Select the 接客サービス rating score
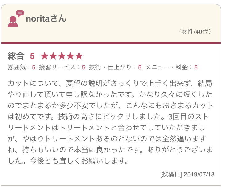226x190 pixels. pos(84,67)
